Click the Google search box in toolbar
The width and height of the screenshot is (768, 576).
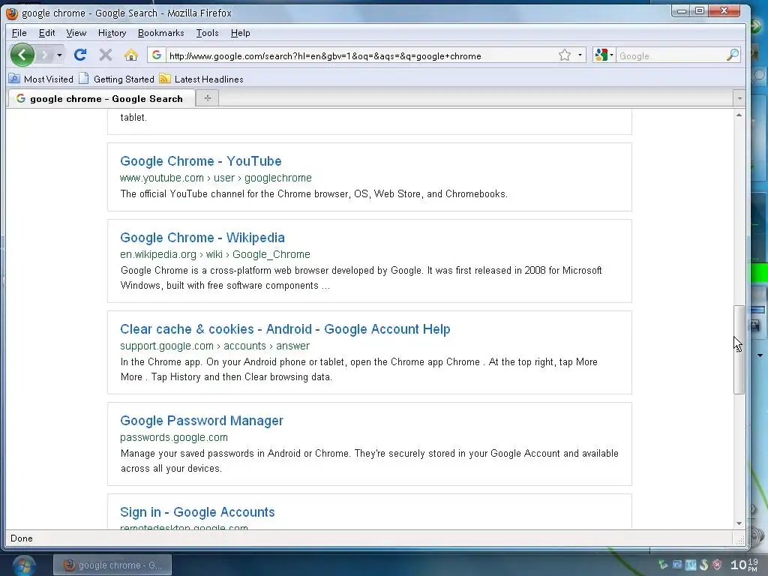671,55
